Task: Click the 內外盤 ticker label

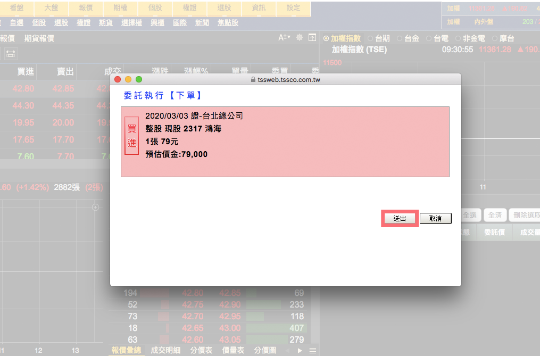Action: tap(484, 22)
